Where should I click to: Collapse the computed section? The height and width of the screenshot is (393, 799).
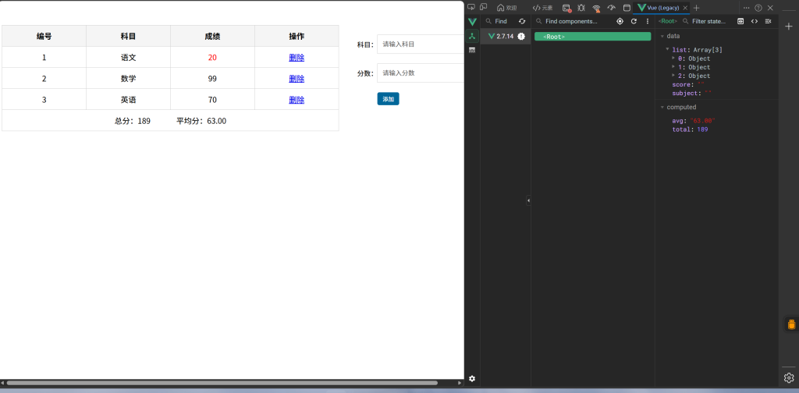point(662,108)
